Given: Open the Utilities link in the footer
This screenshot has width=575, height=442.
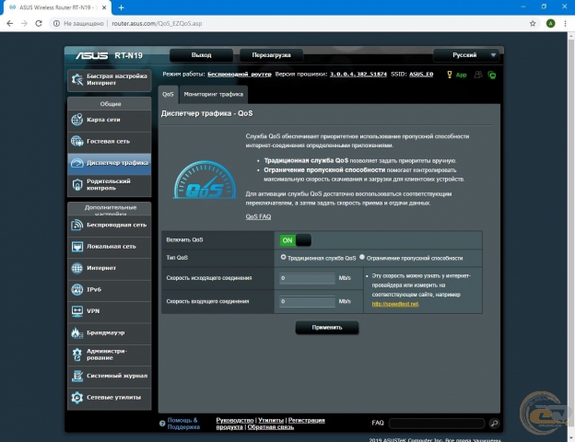Looking at the screenshot, I should tap(271, 420).
